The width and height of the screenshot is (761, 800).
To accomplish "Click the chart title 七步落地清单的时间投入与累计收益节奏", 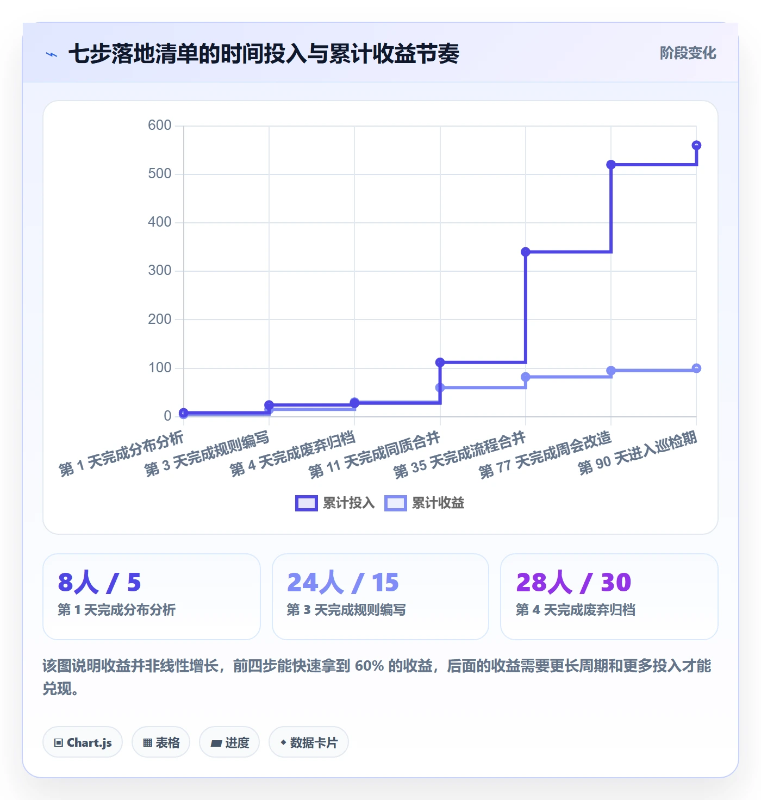I will pos(264,54).
